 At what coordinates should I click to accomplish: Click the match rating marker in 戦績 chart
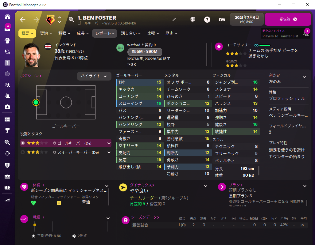(35, 225)
